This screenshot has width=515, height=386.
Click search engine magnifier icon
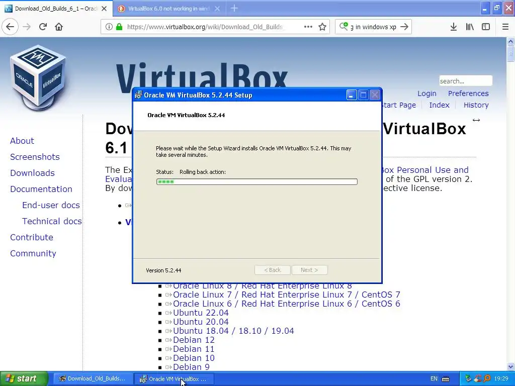point(344,26)
